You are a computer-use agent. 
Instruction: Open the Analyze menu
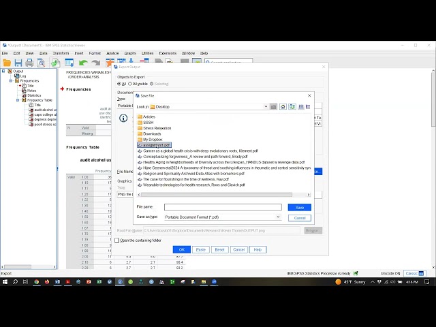coord(112,53)
